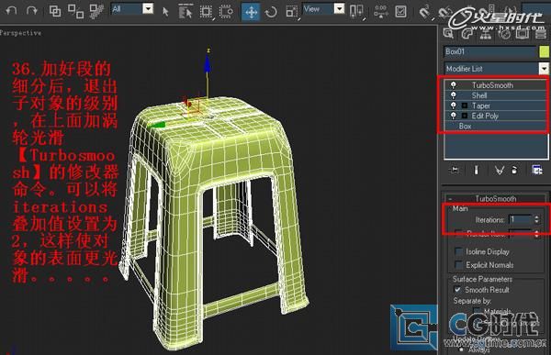Activate the Select and Rotate tool
The height and width of the screenshot is (355, 551).
point(271,12)
